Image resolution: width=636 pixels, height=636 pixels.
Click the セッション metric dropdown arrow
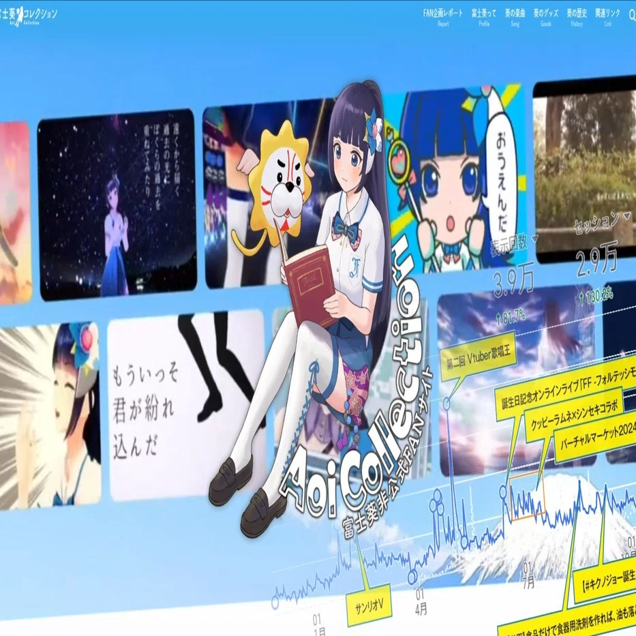click(x=628, y=216)
